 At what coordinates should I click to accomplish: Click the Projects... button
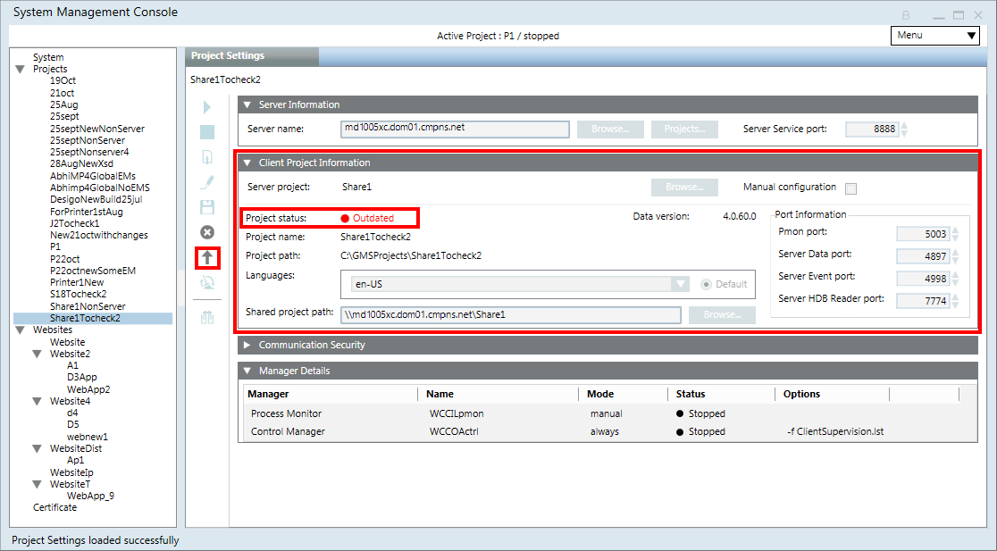[684, 129]
